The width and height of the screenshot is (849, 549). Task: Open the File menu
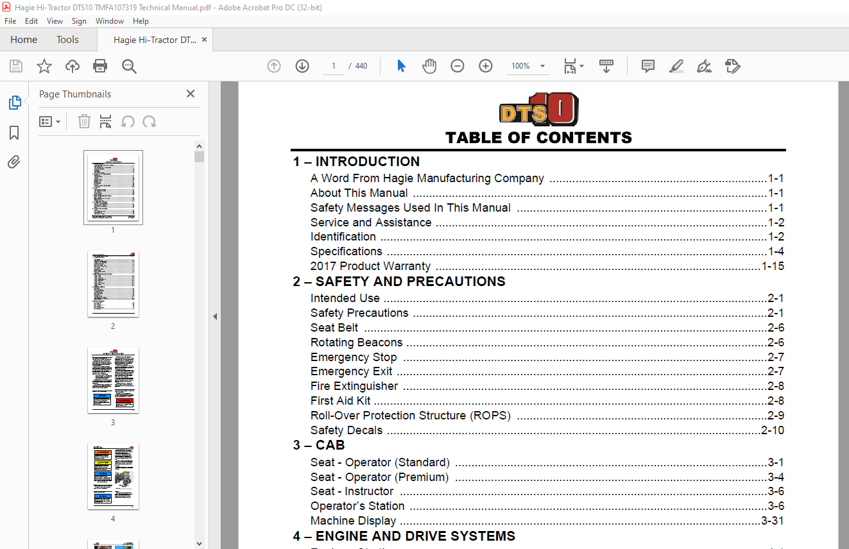click(x=10, y=21)
